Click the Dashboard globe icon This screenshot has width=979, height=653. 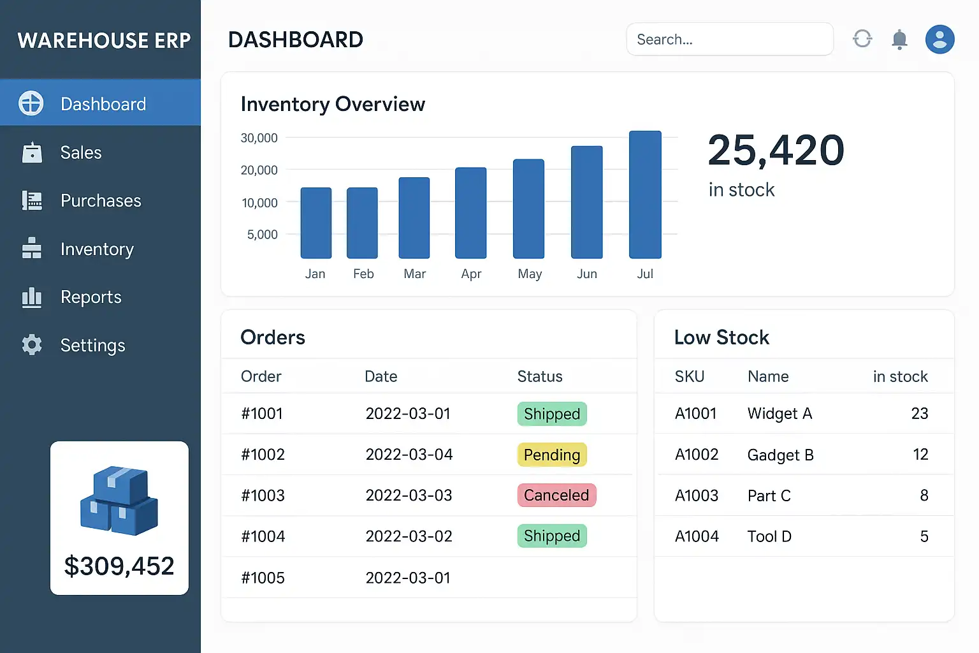click(x=31, y=103)
